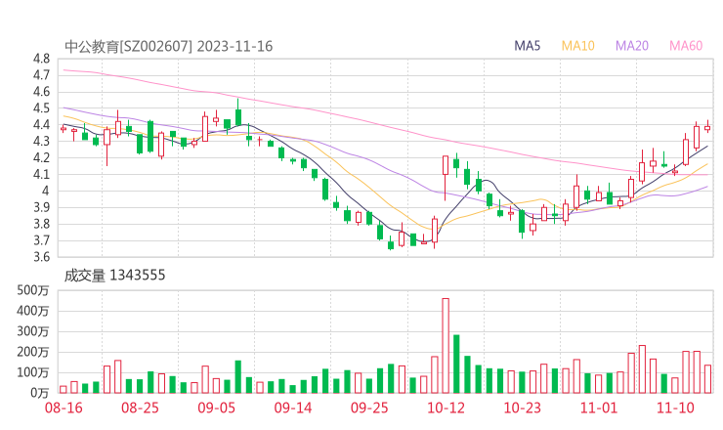Click the 500万 volume axis label

pos(32,290)
